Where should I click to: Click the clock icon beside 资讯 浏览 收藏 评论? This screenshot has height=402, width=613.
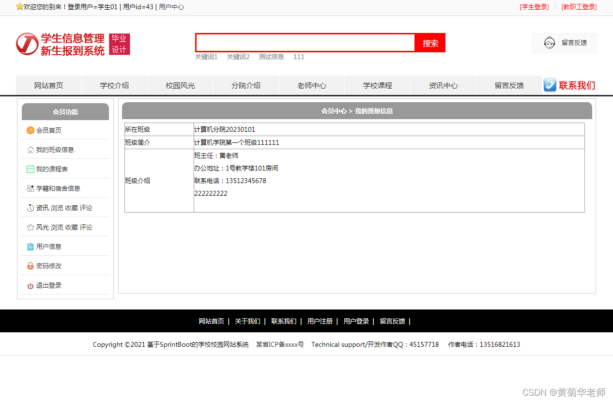pyautogui.click(x=31, y=208)
